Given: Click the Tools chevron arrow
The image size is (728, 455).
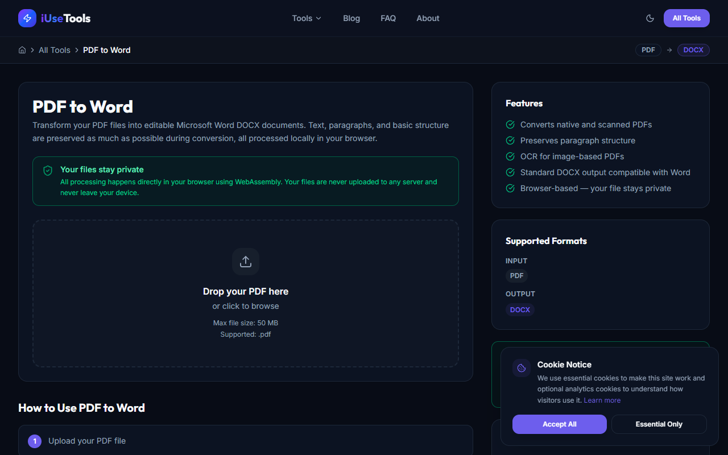Looking at the screenshot, I should [x=319, y=18].
